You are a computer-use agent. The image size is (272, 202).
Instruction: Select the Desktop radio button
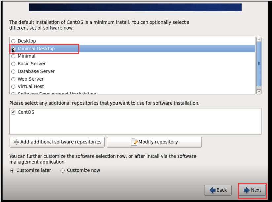click(x=13, y=41)
